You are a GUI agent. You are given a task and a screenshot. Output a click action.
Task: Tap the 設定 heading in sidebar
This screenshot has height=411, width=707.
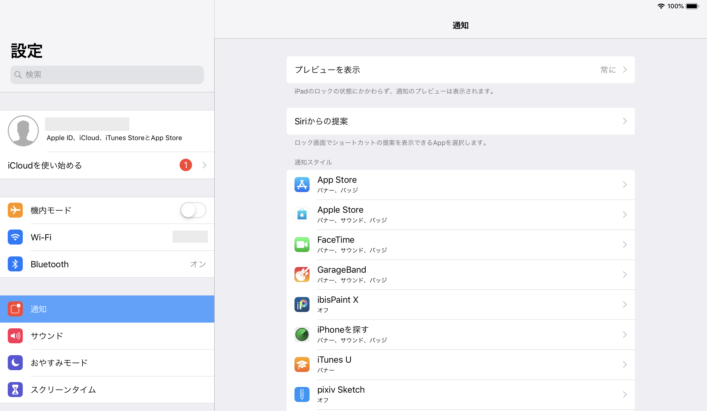(x=27, y=51)
